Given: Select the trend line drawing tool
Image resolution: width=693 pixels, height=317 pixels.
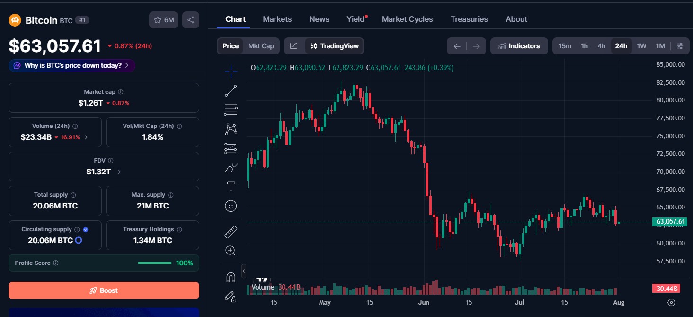Looking at the screenshot, I should point(231,91).
